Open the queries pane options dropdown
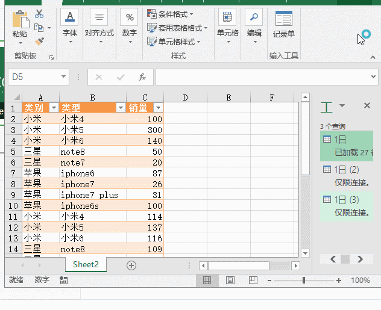Screen dimensions: 381x310 342,105
